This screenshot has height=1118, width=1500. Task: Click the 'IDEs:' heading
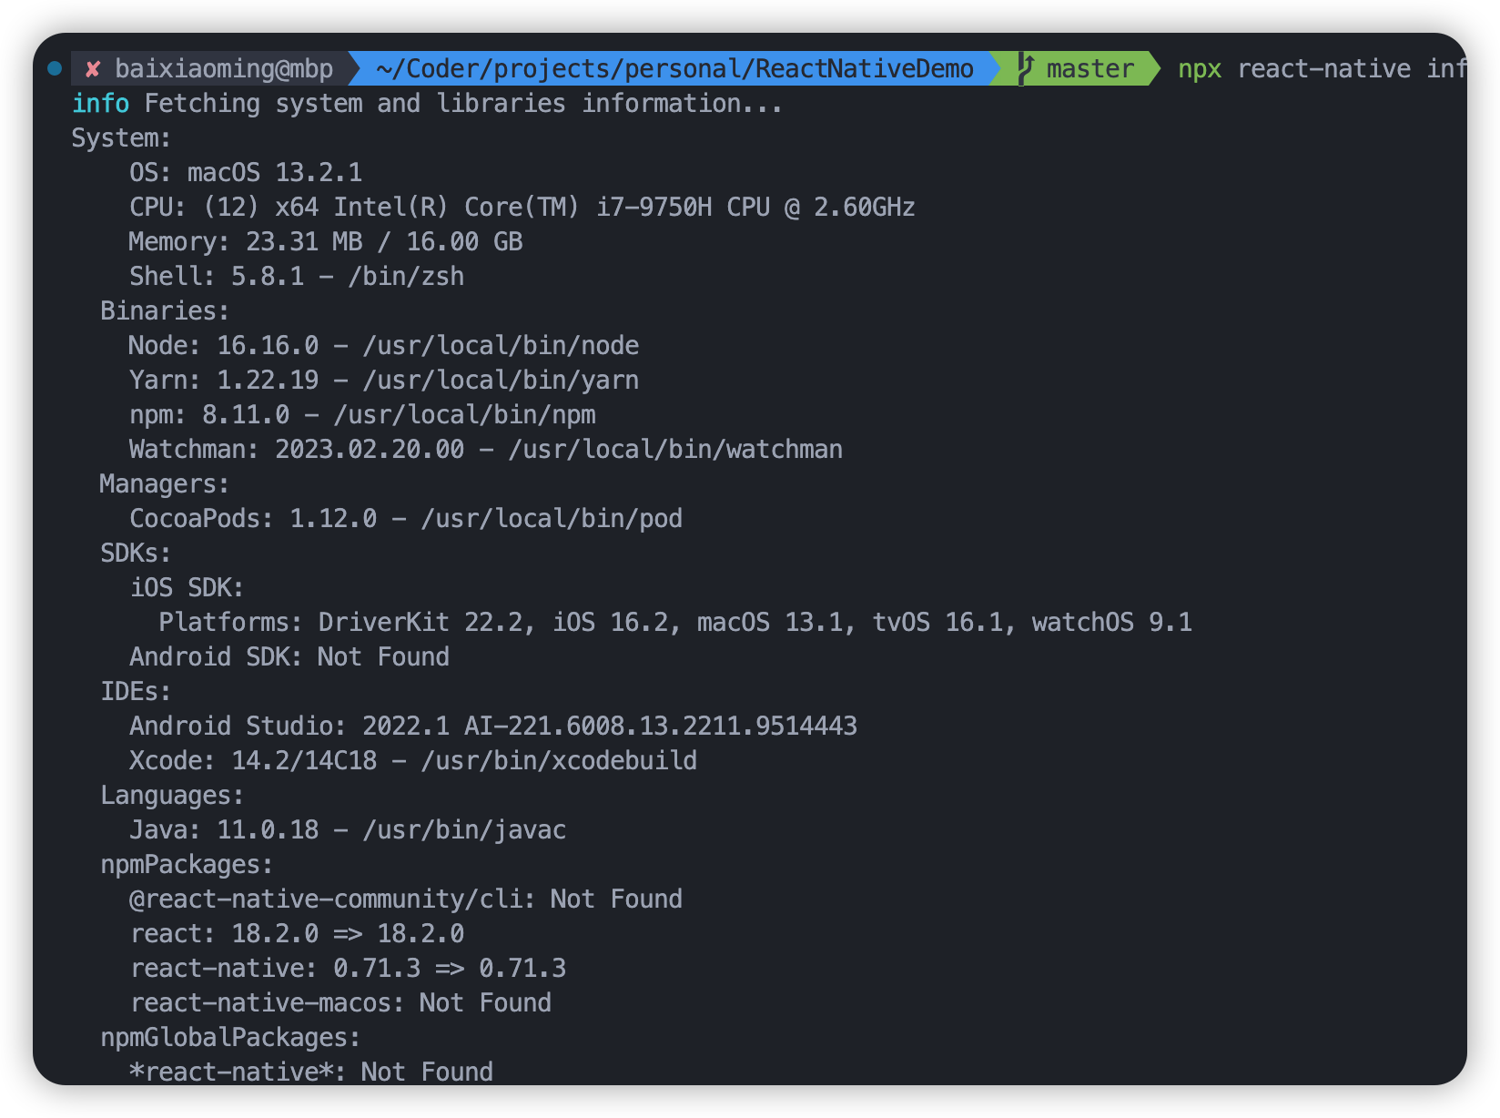136,692
